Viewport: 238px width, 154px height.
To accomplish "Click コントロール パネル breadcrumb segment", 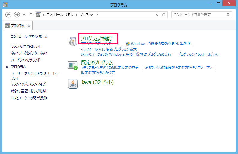I will pos(60,15).
